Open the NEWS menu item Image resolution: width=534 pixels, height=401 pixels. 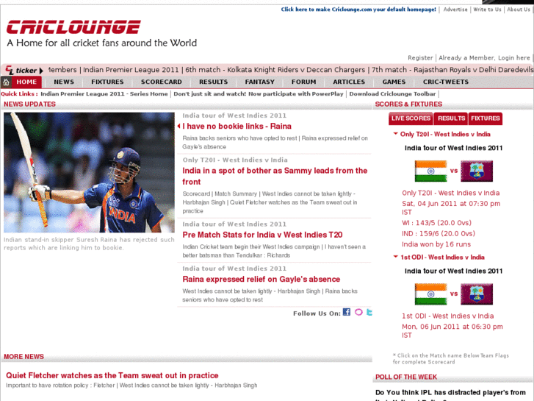pos(64,82)
